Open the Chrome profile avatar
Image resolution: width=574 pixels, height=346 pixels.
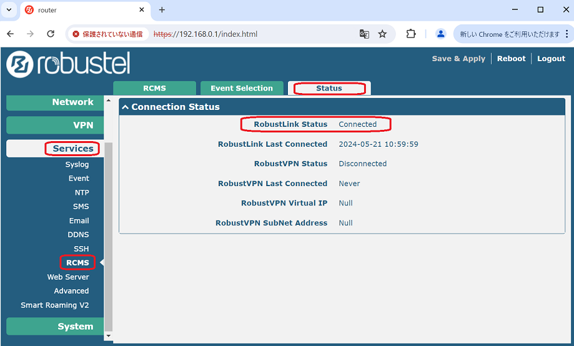pyautogui.click(x=441, y=34)
